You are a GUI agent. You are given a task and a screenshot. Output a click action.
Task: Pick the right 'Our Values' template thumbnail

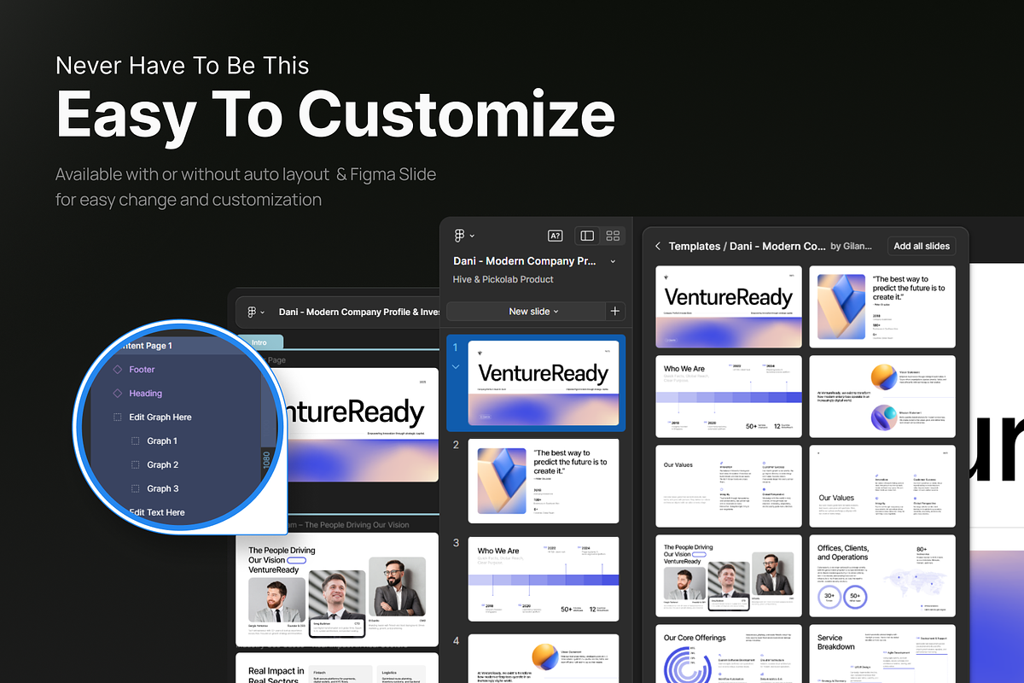882,486
